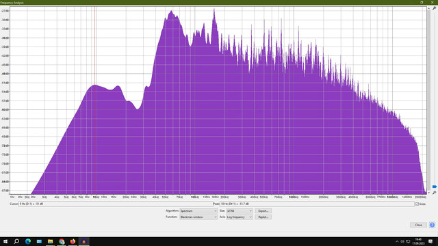Screen dimensions: 438x246
Task: Click the vertical scrollbar of the spectrum plot
Action: point(428,100)
